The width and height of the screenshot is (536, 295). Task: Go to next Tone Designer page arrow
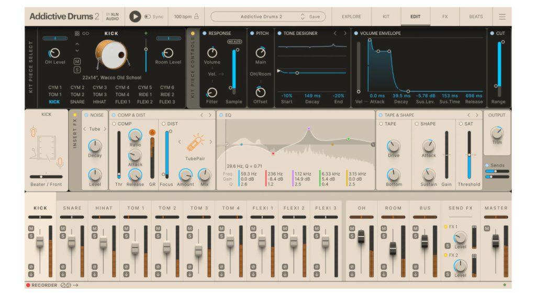(x=345, y=33)
